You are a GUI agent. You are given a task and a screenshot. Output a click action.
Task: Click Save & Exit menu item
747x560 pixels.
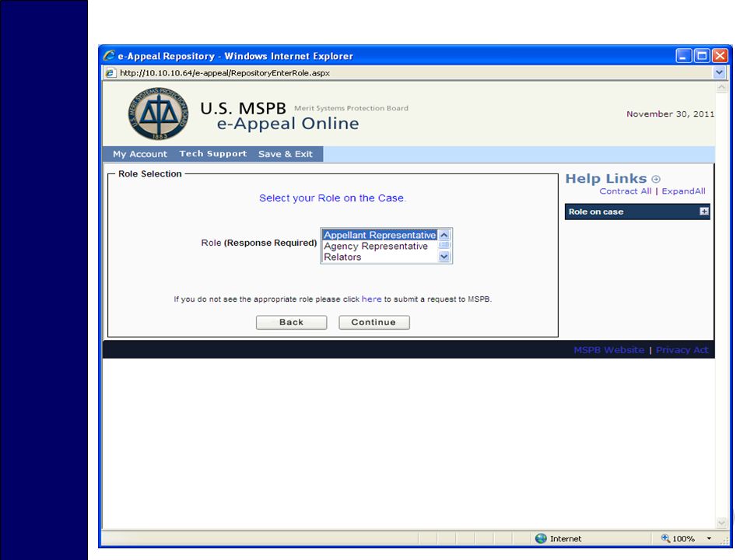286,154
